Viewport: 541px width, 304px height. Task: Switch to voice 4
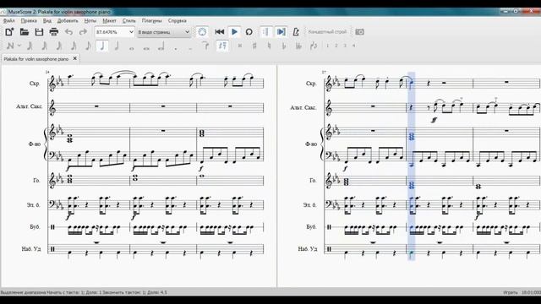coord(353,46)
